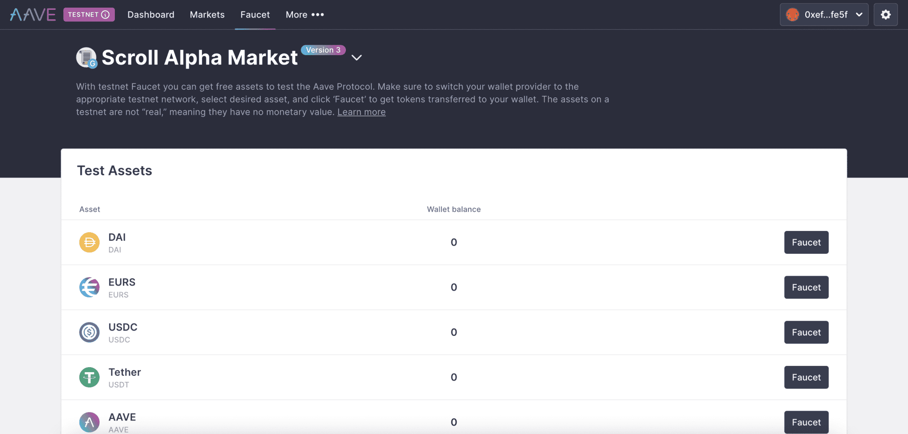Click the AAVE token icon in table
Viewport: 908px width, 434px height.
tap(89, 422)
